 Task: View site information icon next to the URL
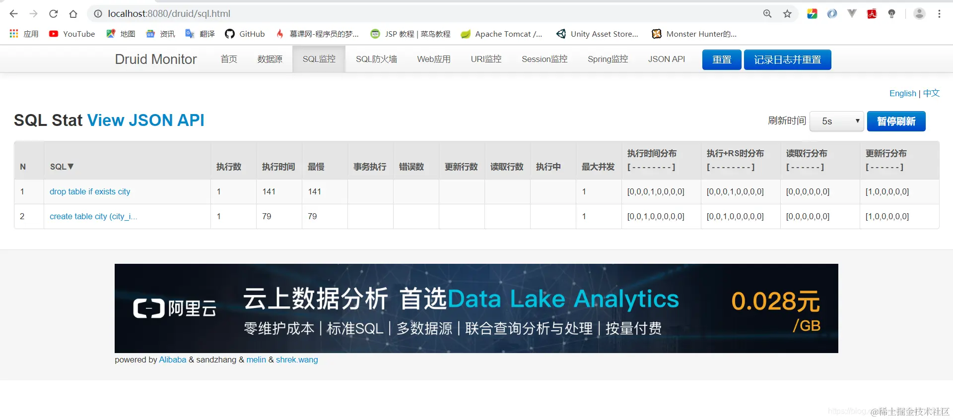(98, 14)
